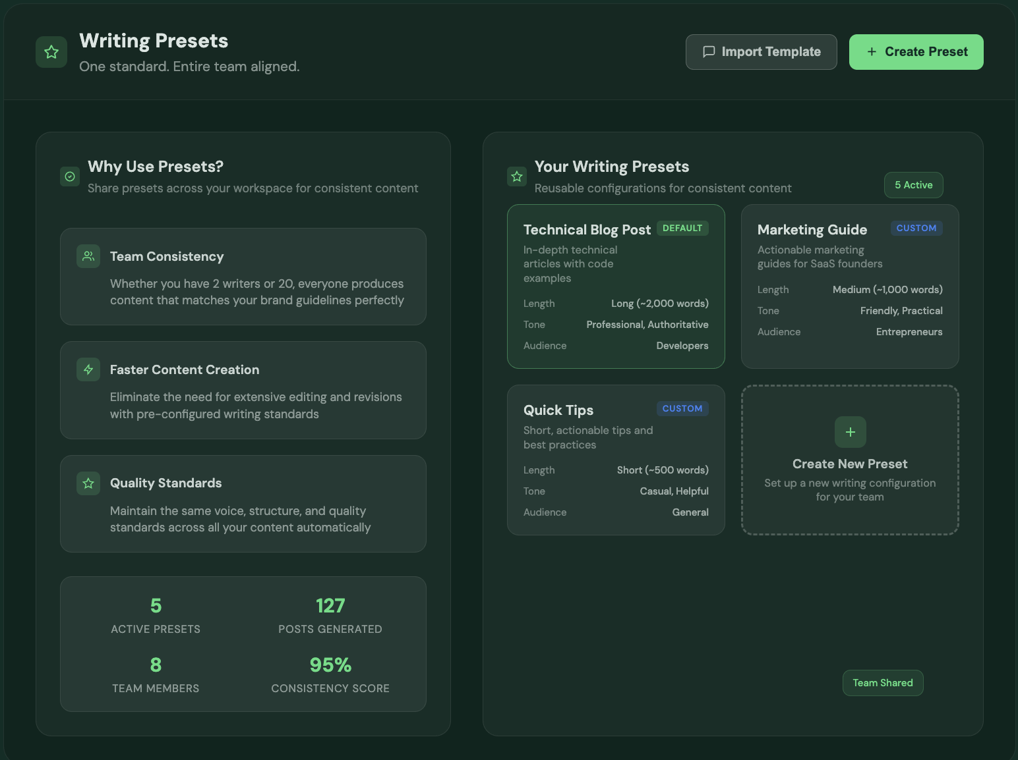Click the Team Shared badge
Image resolution: width=1018 pixels, height=760 pixels.
point(882,683)
